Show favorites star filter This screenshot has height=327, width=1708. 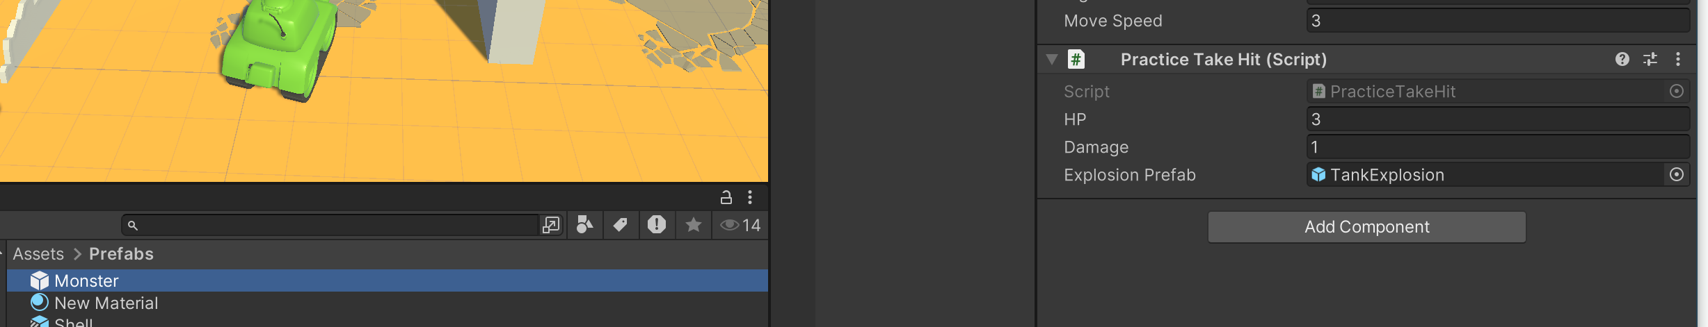693,225
